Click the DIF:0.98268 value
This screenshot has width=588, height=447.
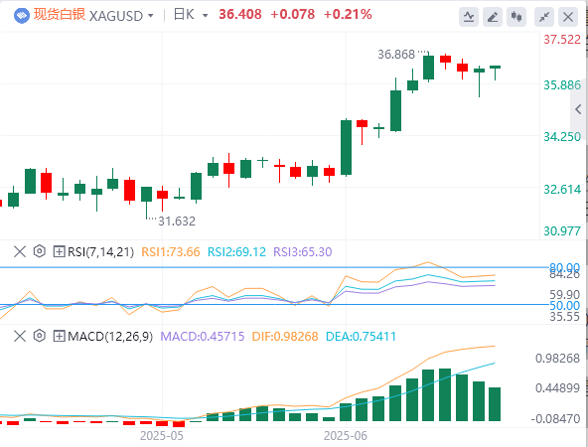(x=285, y=337)
